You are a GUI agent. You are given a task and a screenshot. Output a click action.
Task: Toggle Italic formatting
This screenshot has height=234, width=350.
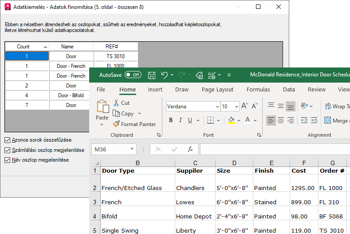(x=181, y=120)
